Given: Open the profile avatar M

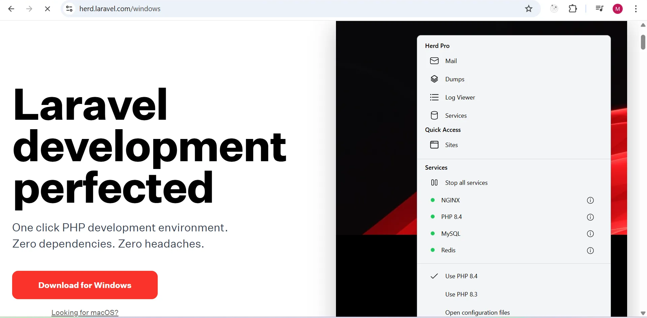Looking at the screenshot, I should click(x=618, y=9).
